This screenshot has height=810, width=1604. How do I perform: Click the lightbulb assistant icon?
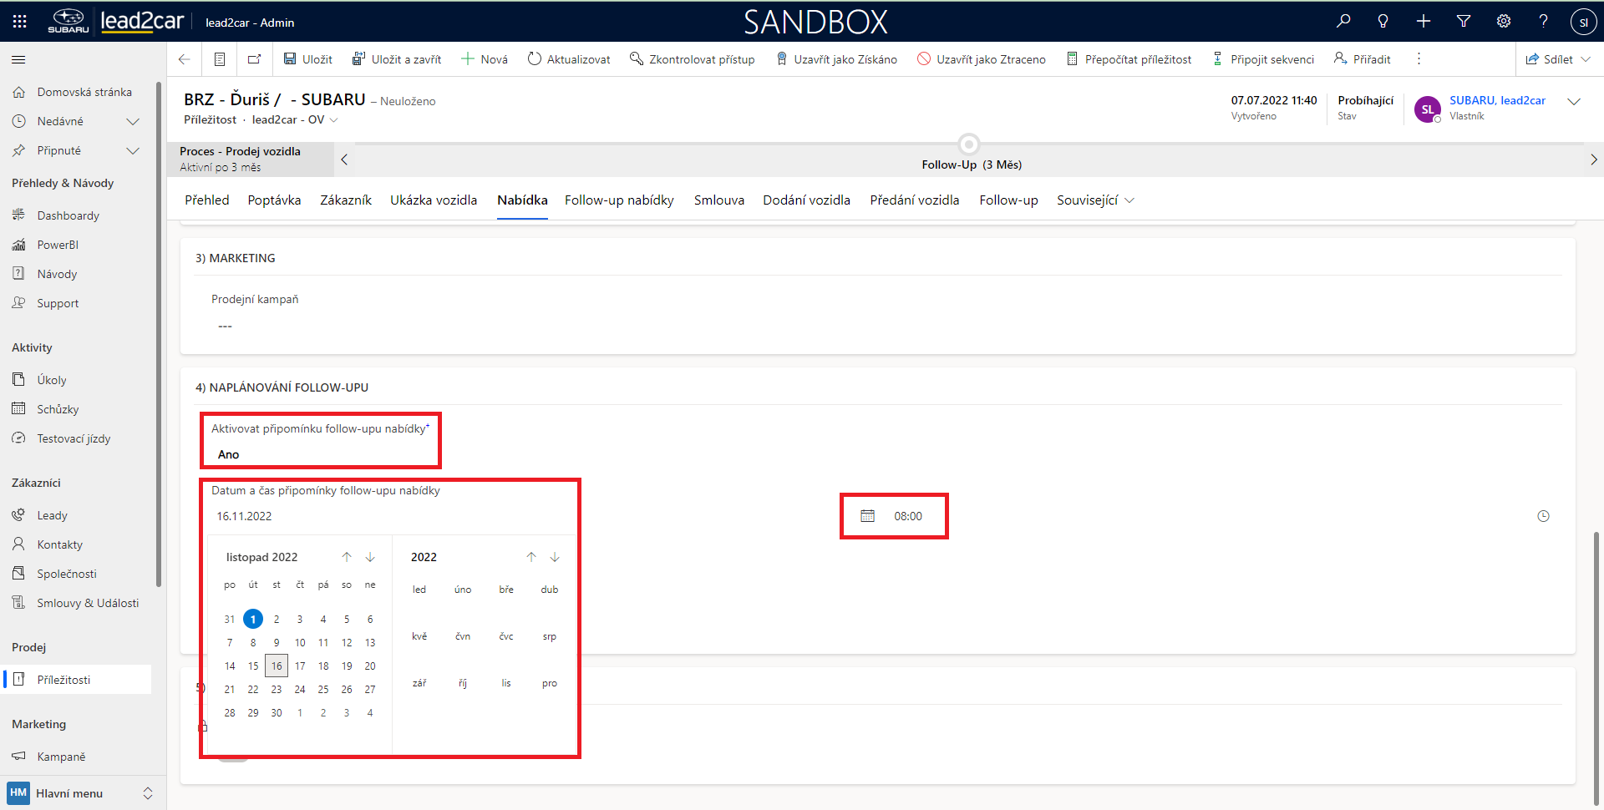(1383, 22)
